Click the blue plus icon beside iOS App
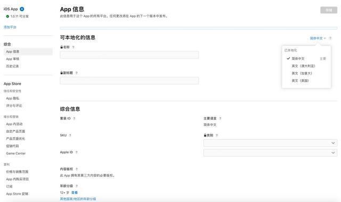Viewport: 341px width, 202px height. tap(22, 9)
